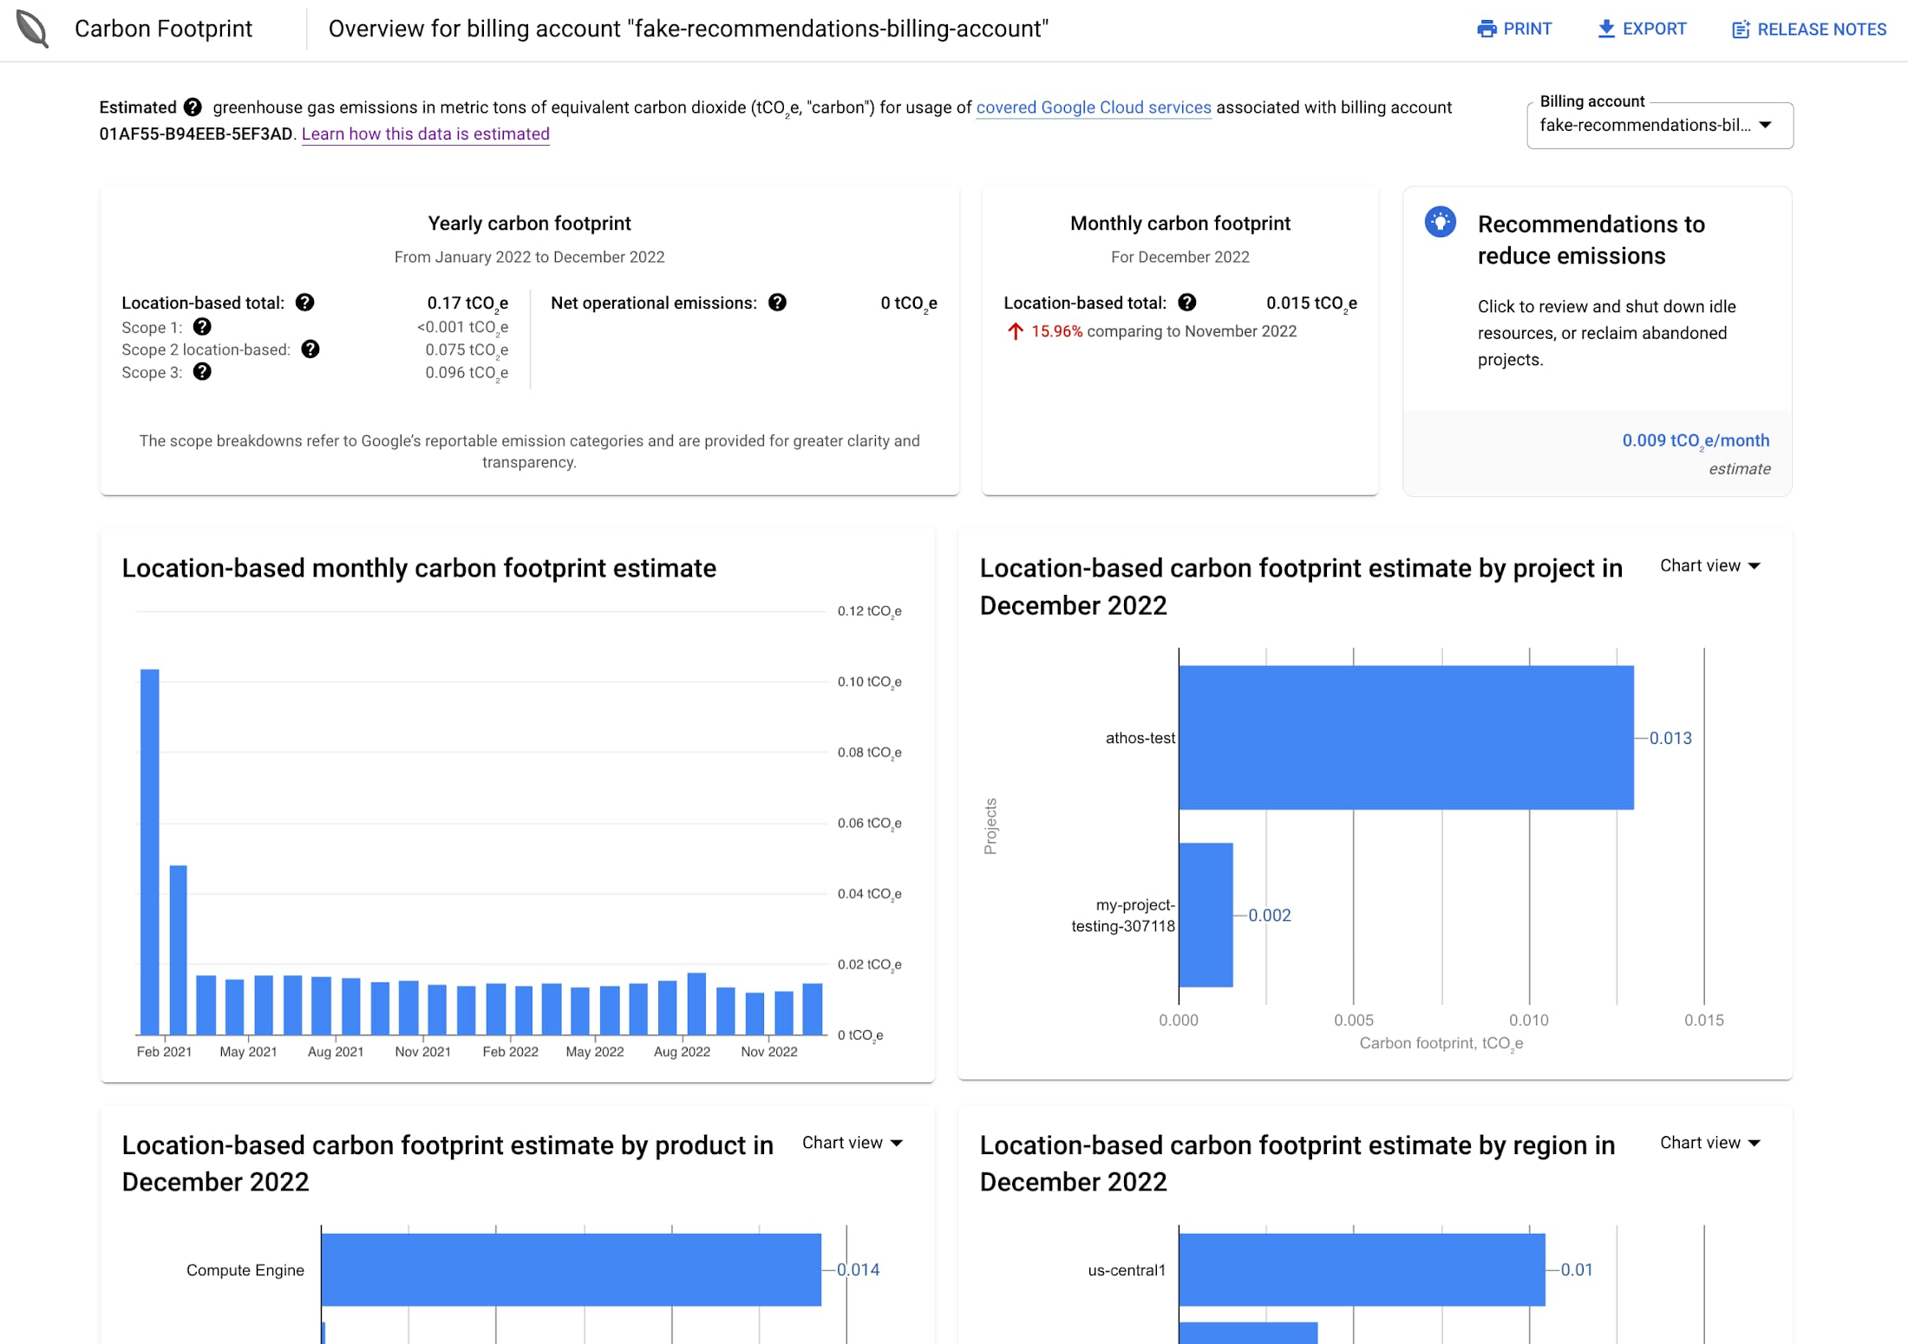Click the Carbon Footprint title text
The width and height of the screenshot is (1908, 1344).
163,29
